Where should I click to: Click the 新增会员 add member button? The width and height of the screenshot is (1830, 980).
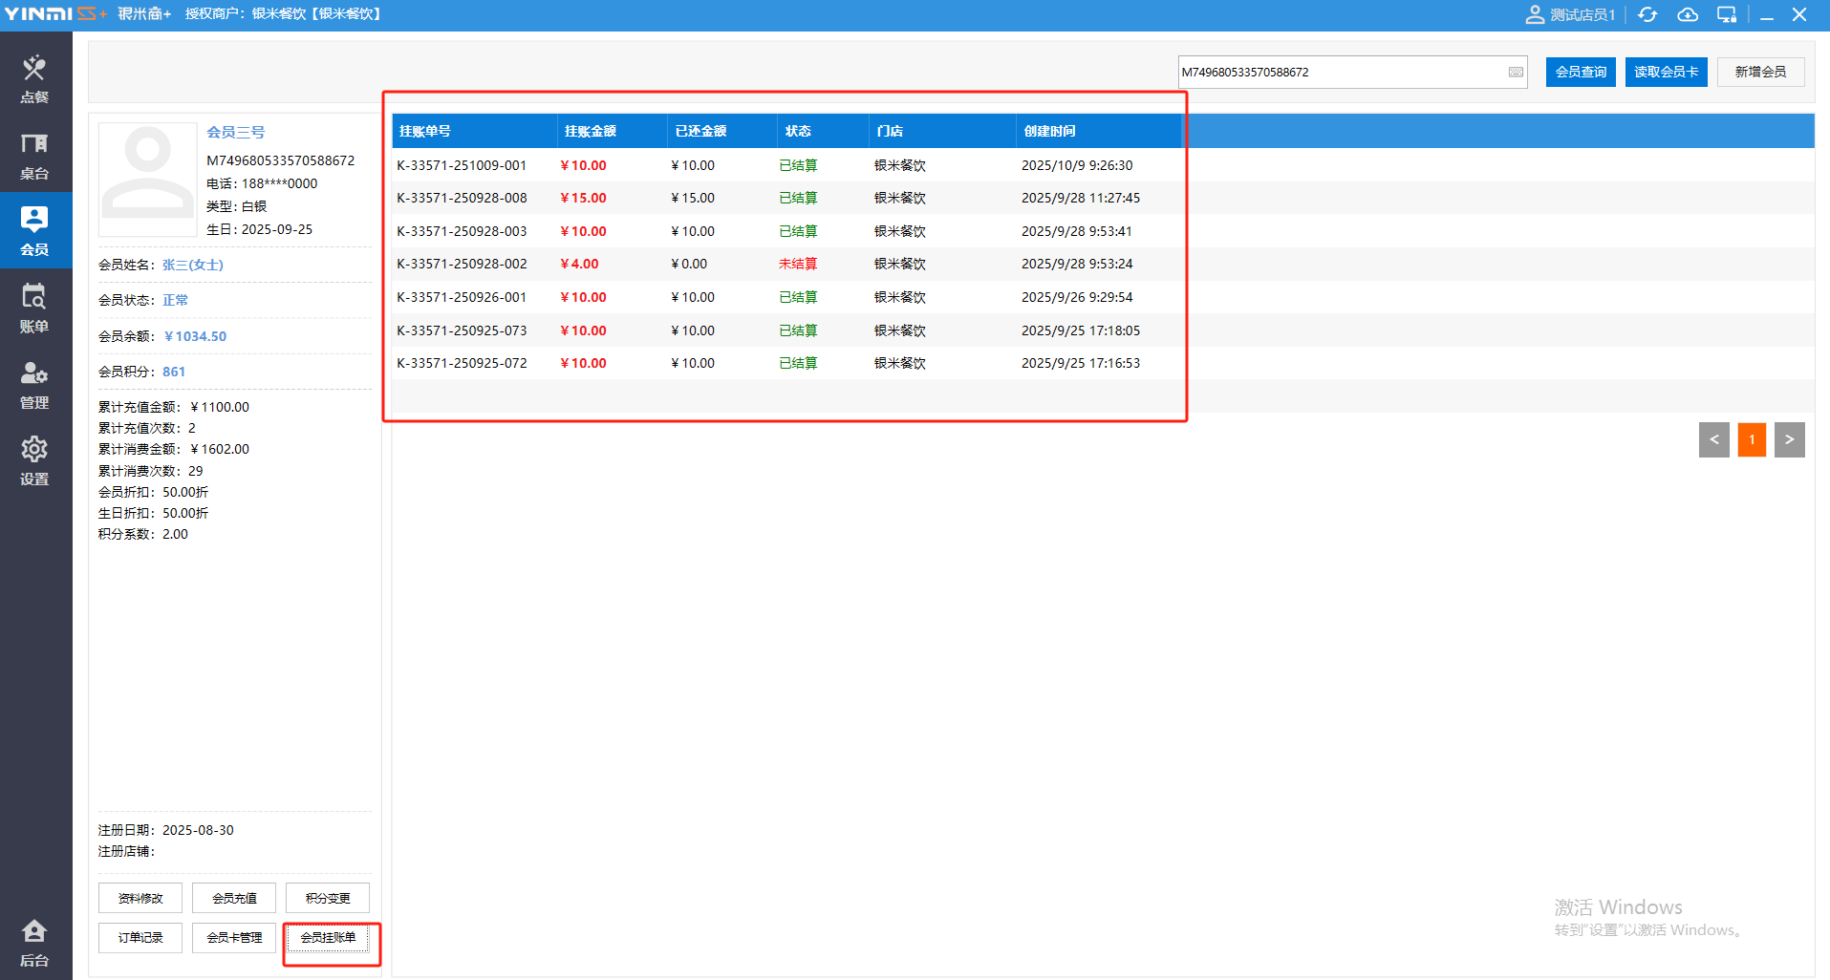[x=1760, y=73]
